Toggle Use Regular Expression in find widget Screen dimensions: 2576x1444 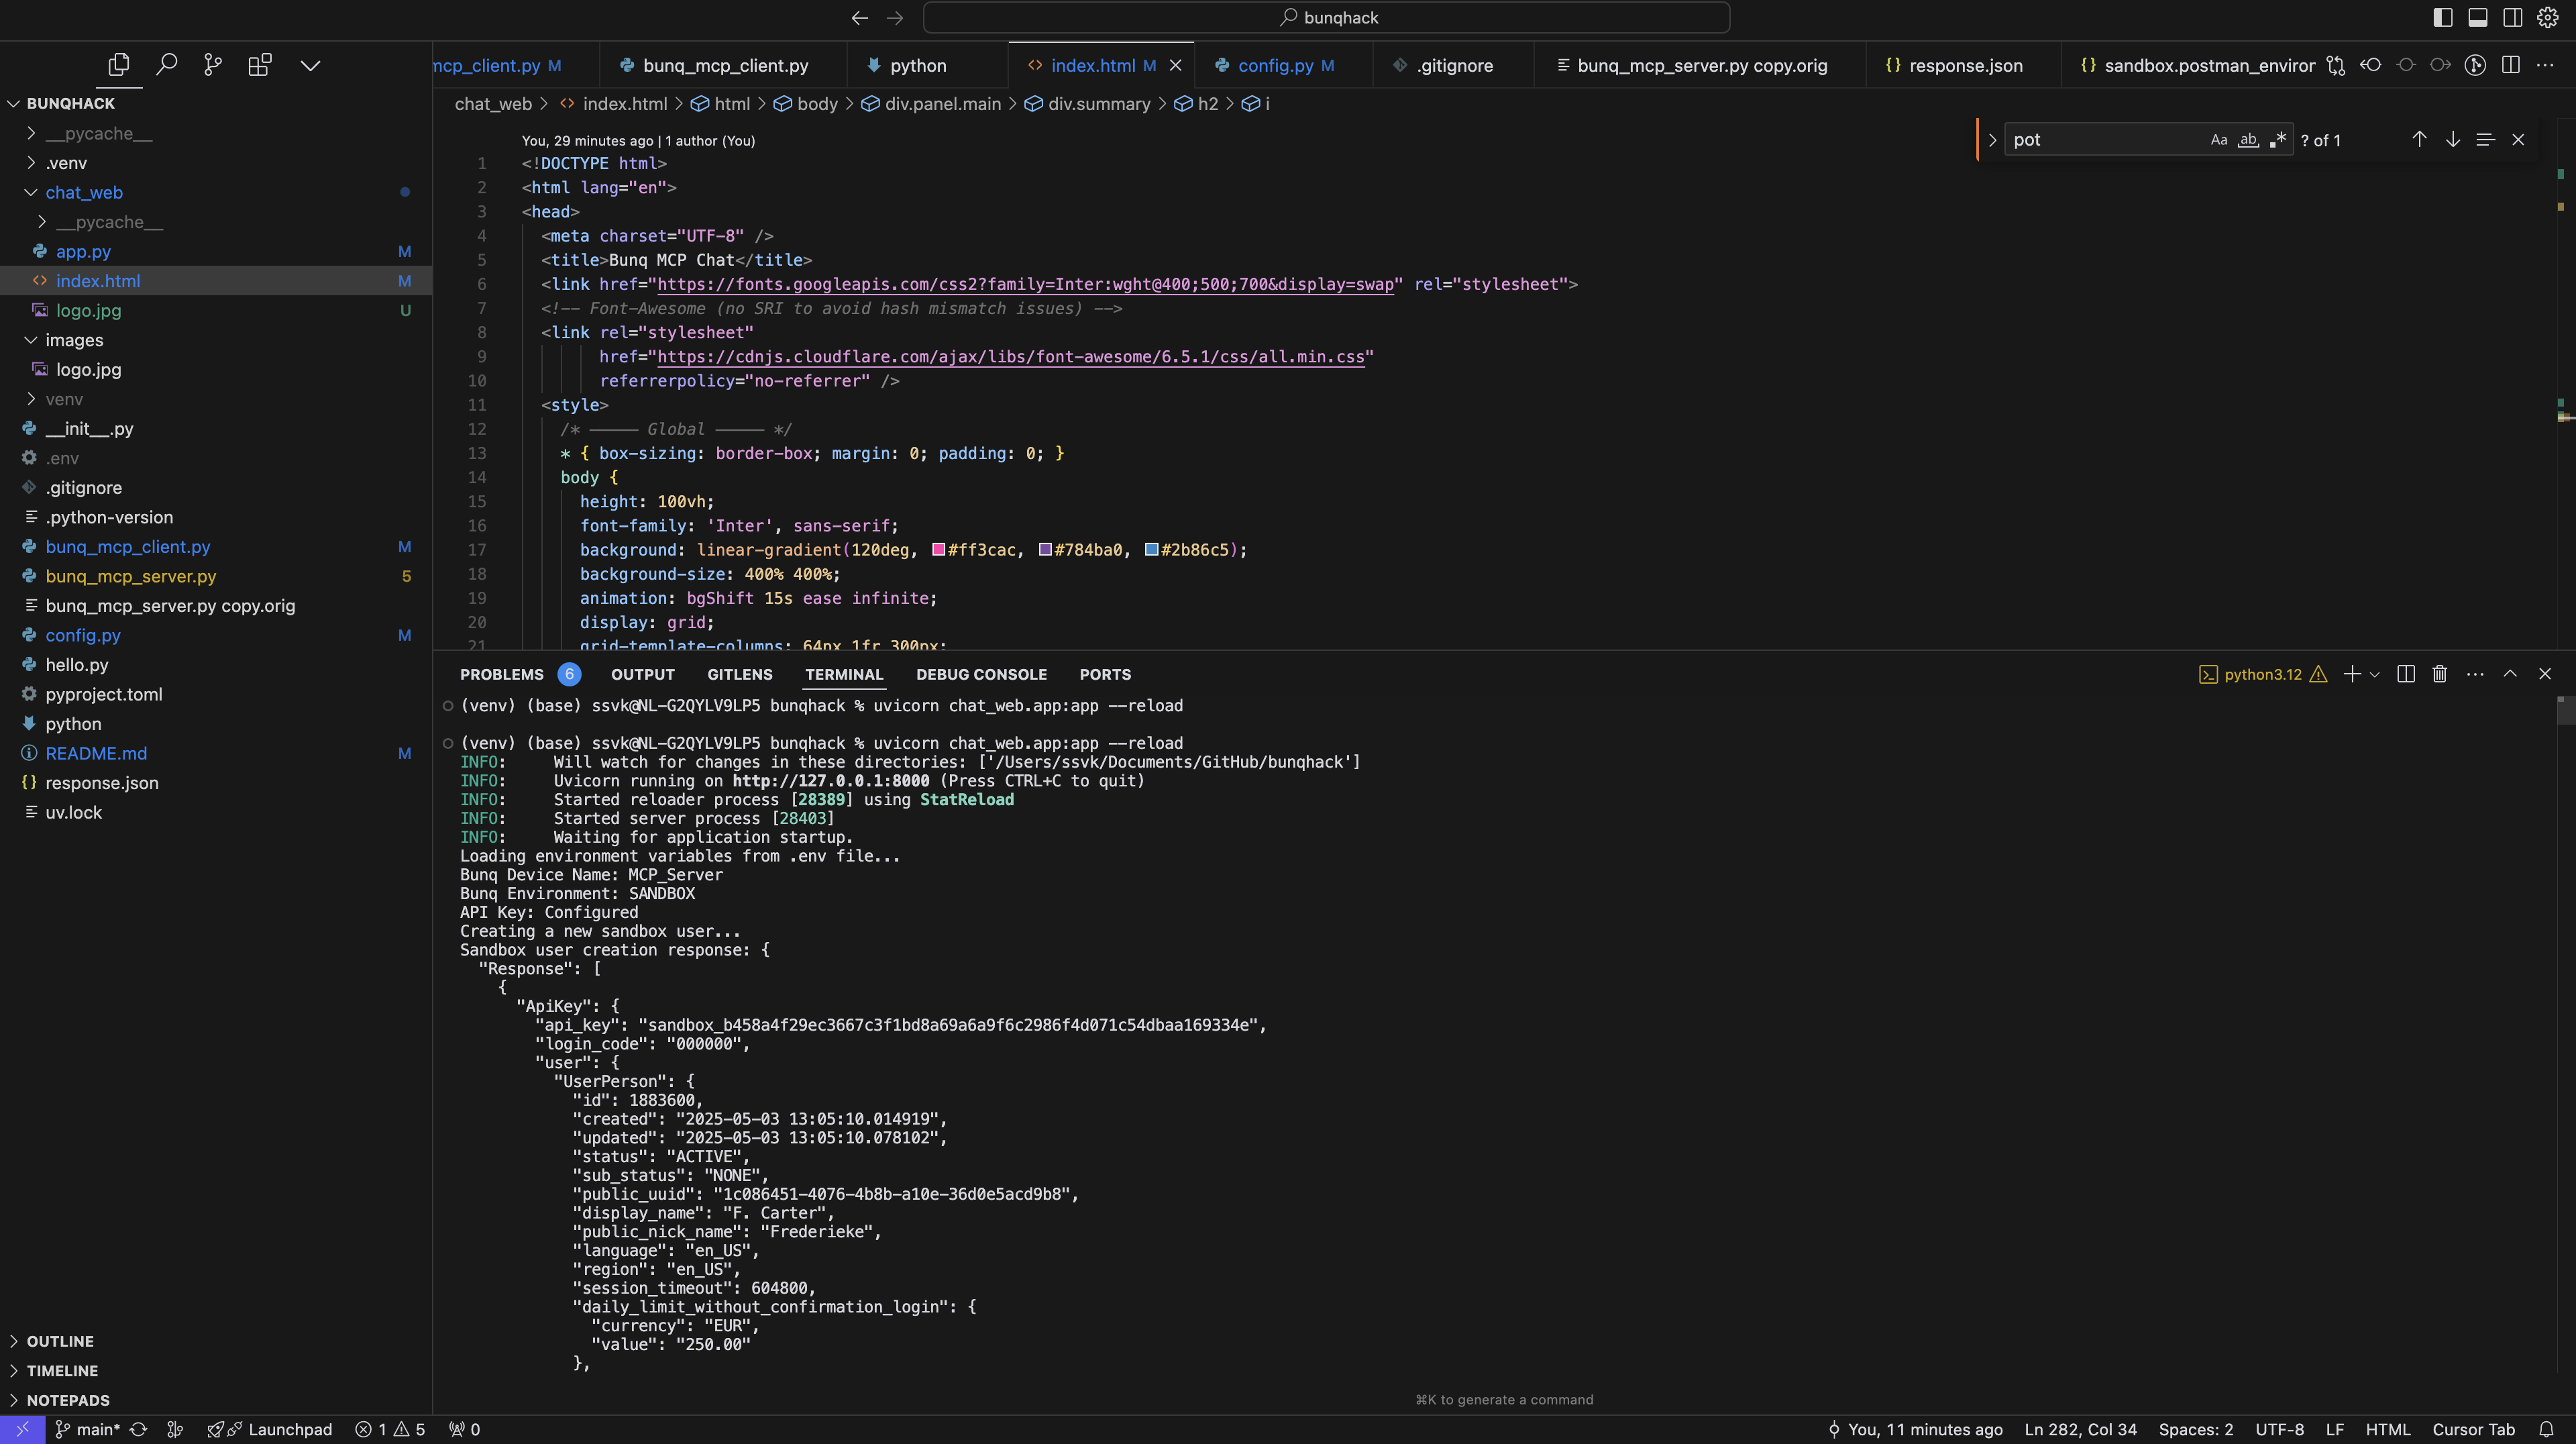pos(2277,140)
